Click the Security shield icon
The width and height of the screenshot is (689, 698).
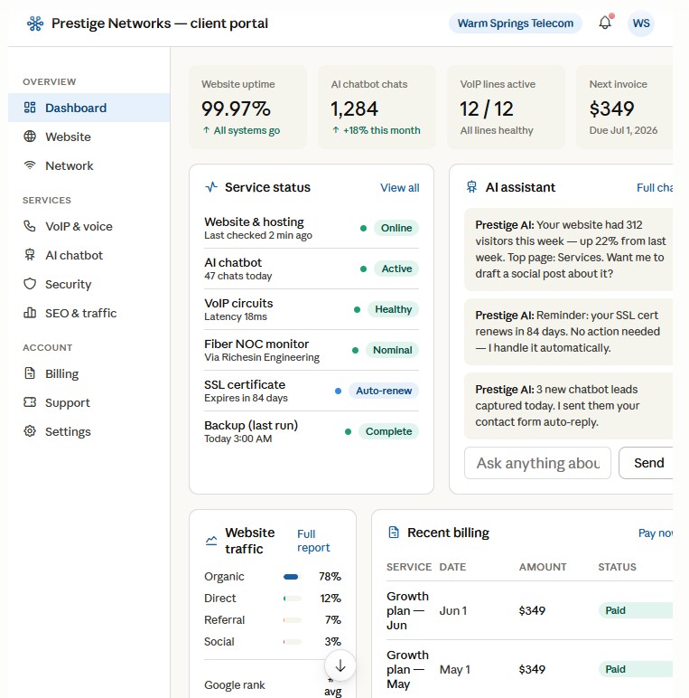30,284
